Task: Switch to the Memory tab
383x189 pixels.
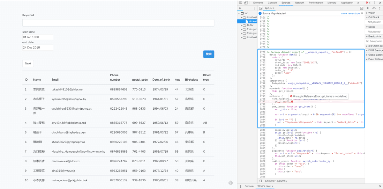Action: 332,3
